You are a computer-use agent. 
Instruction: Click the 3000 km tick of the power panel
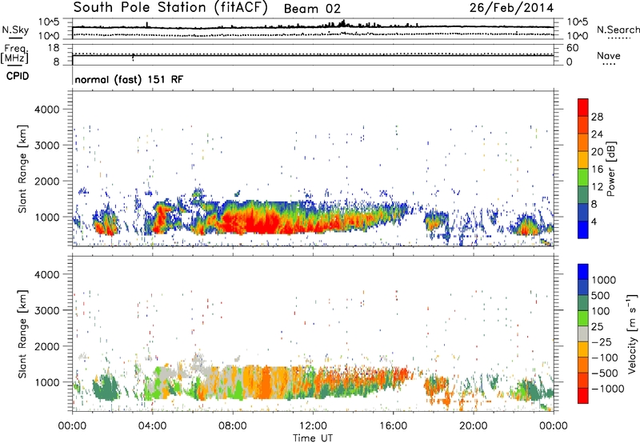click(x=46, y=146)
